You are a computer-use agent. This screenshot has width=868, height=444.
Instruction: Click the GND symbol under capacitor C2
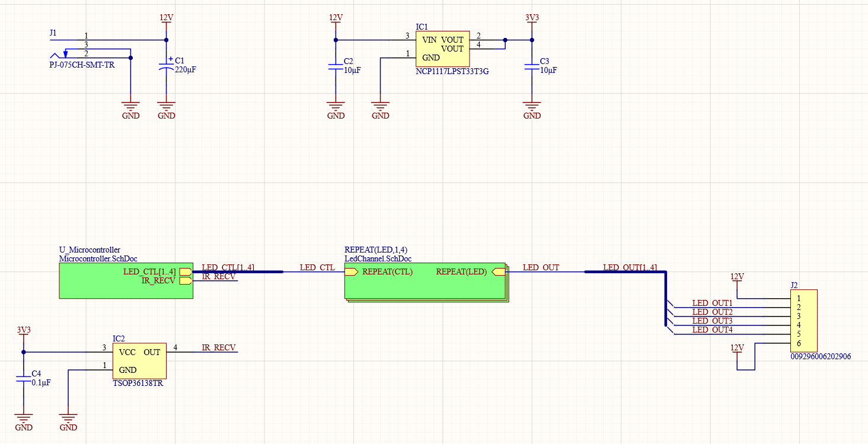coord(336,110)
